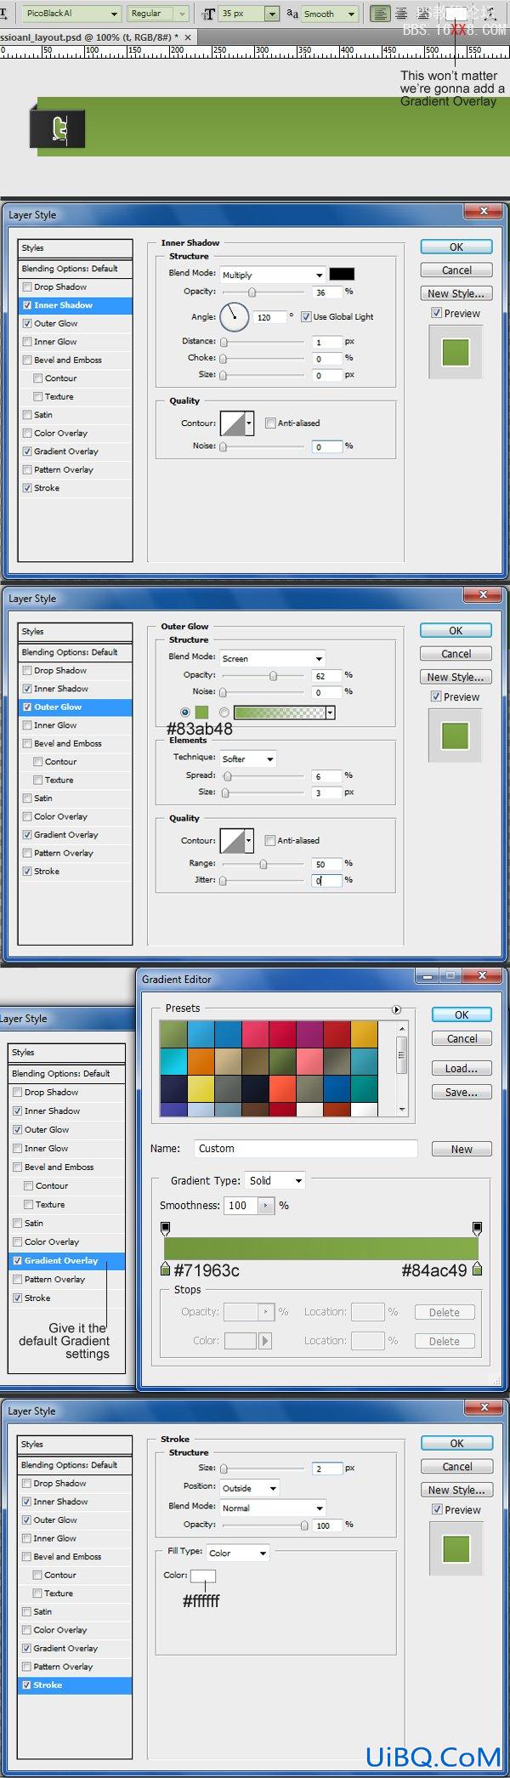Image resolution: width=510 pixels, height=1778 pixels.
Task: Click the Inner Shadow Opacity field showing 36
Action: pos(327,292)
